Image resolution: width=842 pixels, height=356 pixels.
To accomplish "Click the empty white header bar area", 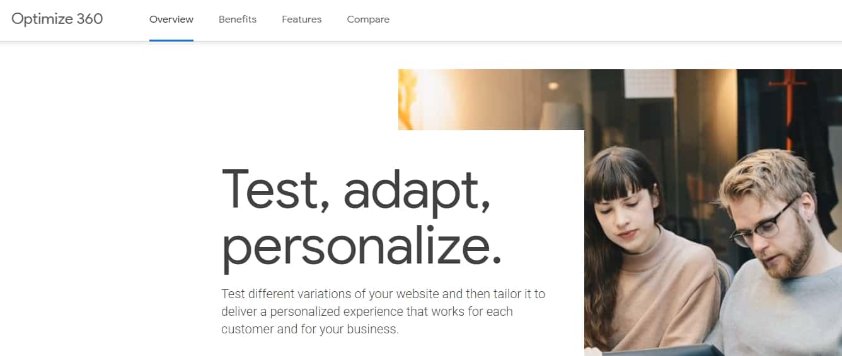I will point(599,19).
